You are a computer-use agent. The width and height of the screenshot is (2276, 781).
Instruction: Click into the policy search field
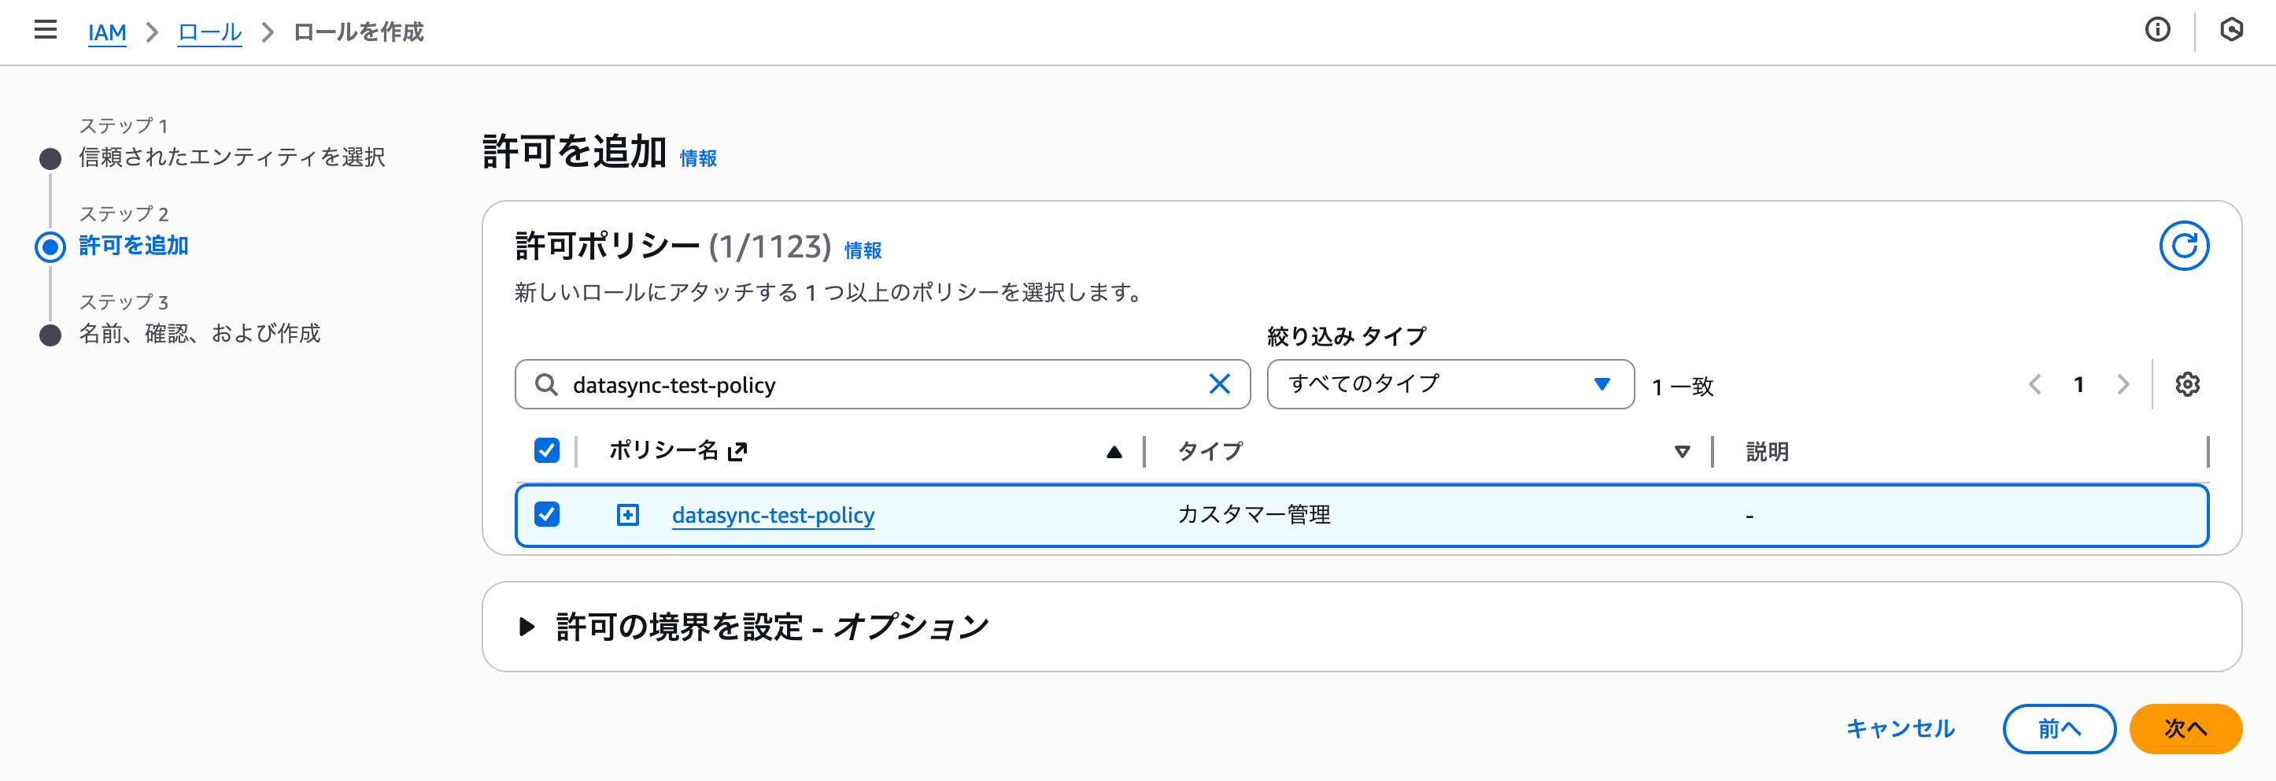pos(884,385)
